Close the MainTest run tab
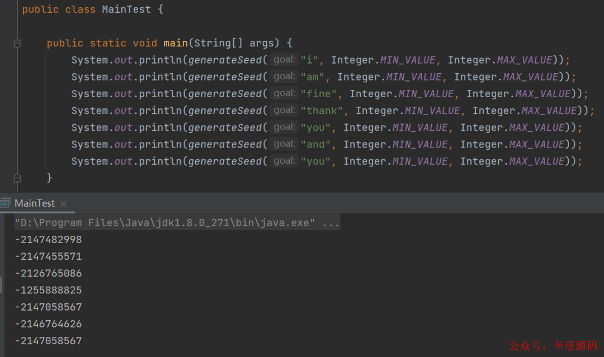Image resolution: width=604 pixels, height=357 pixels. (x=64, y=203)
